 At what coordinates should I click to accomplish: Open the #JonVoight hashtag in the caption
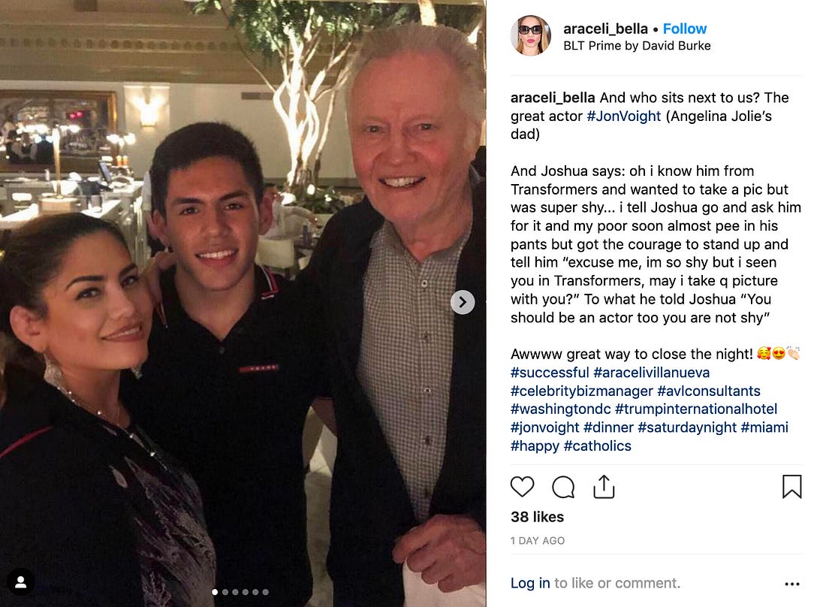[624, 116]
